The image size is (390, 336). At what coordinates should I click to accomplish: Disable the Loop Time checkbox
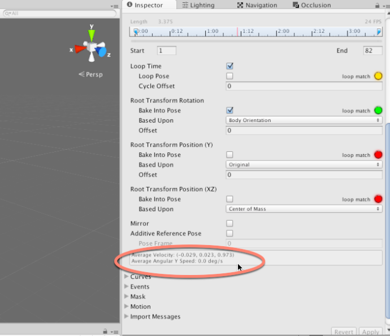230,66
